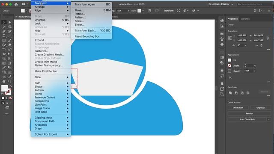Click Transform link in control bar

[x=168, y=11]
